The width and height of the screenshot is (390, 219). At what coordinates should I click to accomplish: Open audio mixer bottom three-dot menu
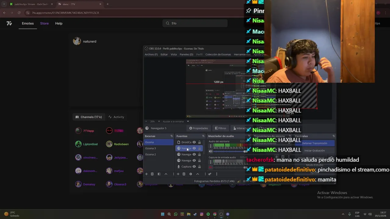[217, 174]
